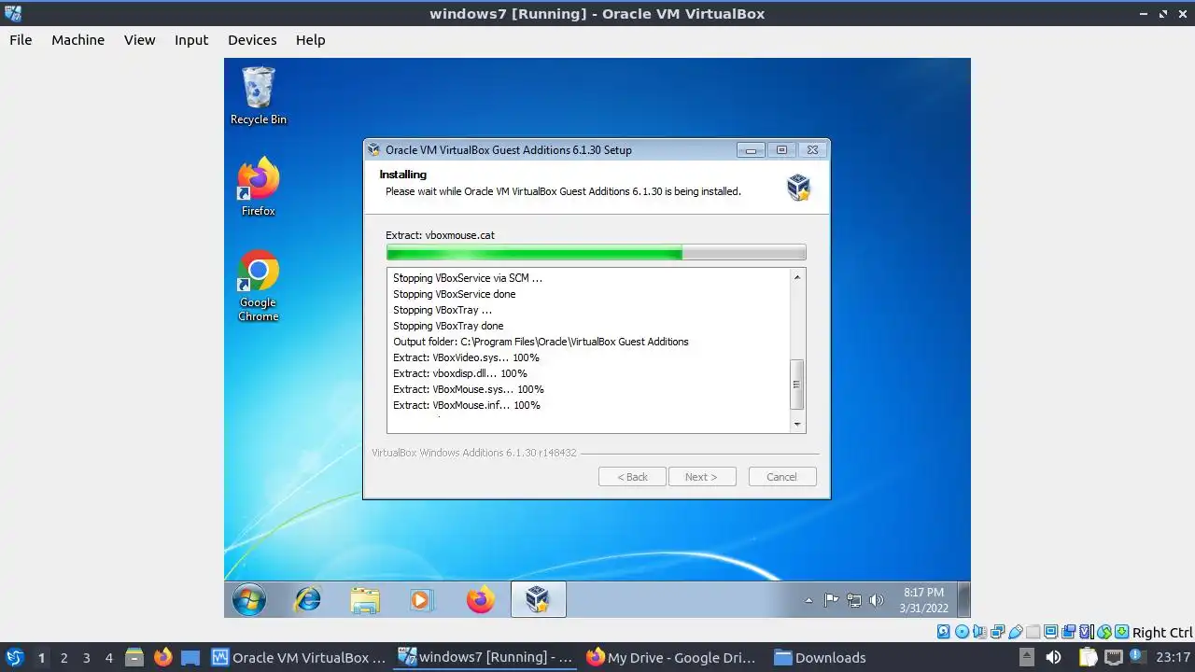1195x672 pixels.
Task: Switch to workspace 3 on host panel
Action: tap(87, 658)
